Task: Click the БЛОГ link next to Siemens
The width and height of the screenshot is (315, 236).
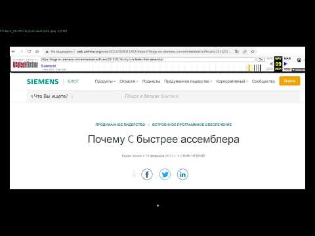Action: coord(73,81)
